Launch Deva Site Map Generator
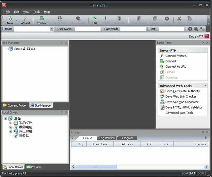 [182, 102]
